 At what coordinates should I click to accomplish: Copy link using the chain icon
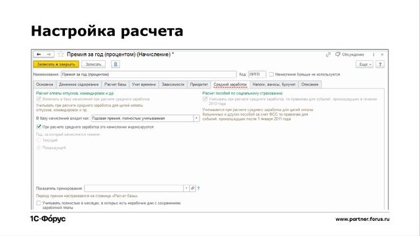coord(328,54)
